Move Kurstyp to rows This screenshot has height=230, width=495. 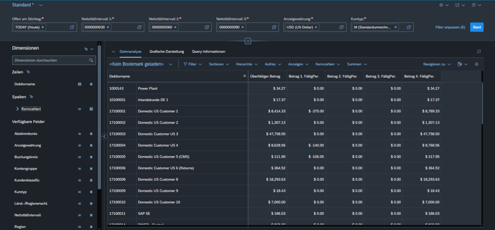pos(80,192)
